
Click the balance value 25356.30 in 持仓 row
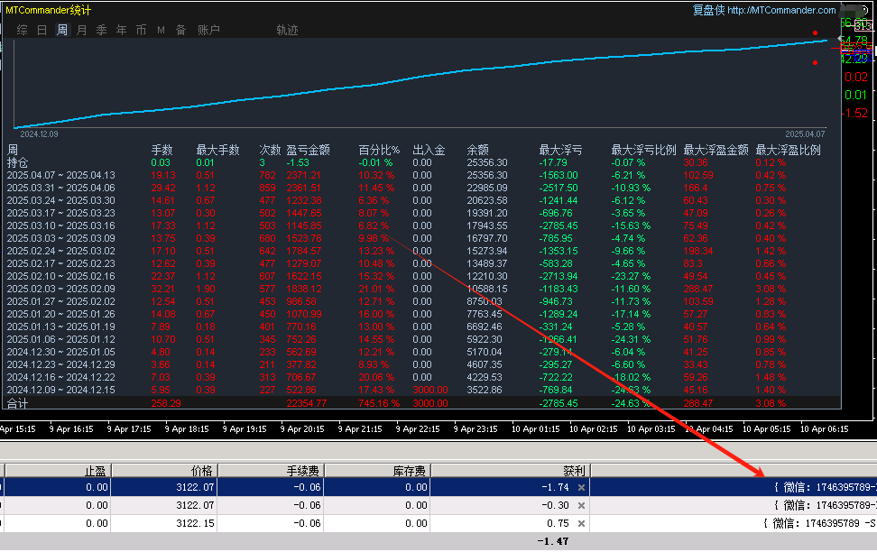(x=487, y=162)
